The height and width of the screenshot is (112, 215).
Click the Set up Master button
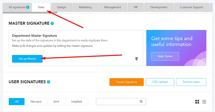click(27, 59)
